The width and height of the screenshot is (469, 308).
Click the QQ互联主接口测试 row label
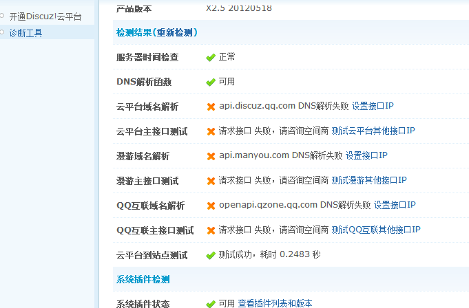(155, 230)
